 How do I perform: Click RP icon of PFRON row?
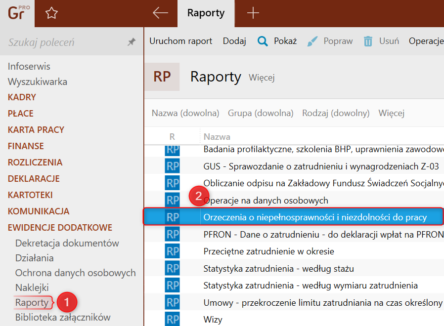pos(172,234)
